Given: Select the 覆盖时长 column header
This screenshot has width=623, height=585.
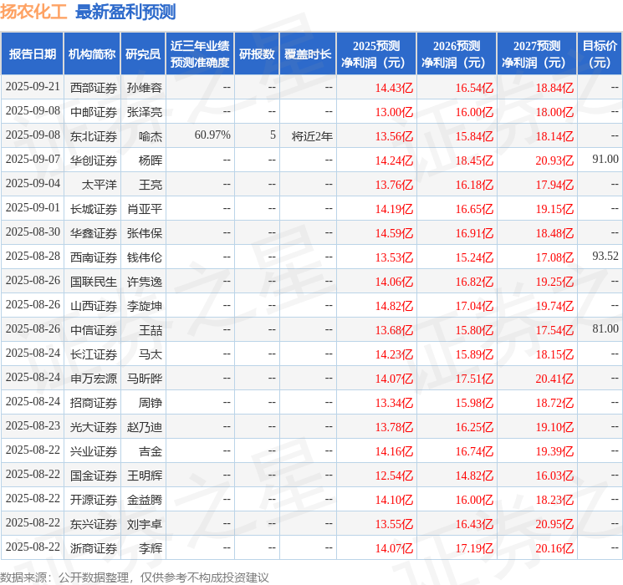Looking at the screenshot, I should tap(308, 54).
